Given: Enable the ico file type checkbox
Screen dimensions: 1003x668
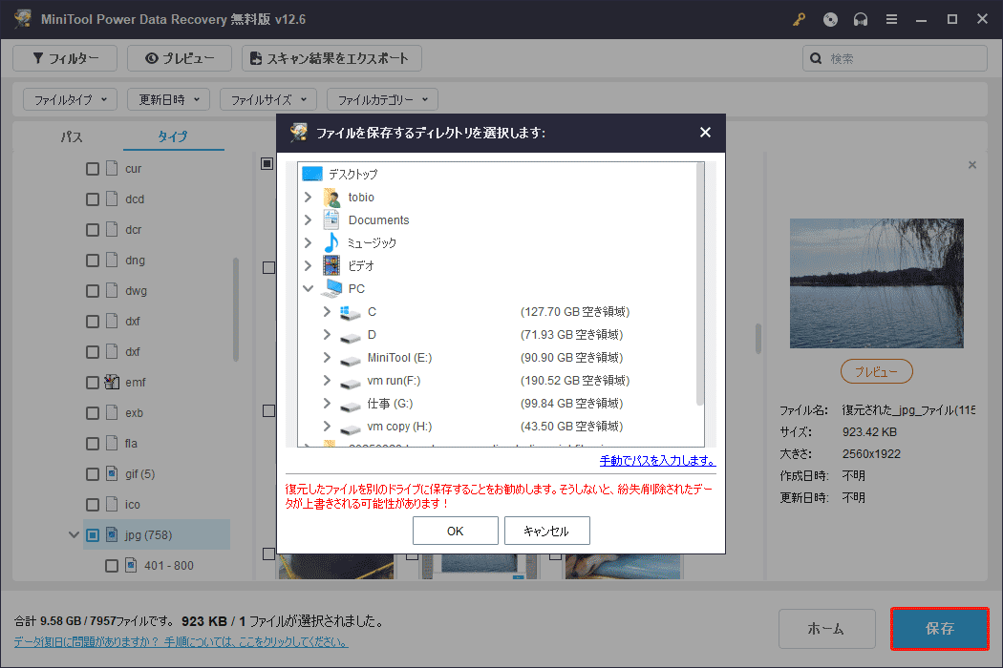Looking at the screenshot, I should pyautogui.click(x=92, y=504).
